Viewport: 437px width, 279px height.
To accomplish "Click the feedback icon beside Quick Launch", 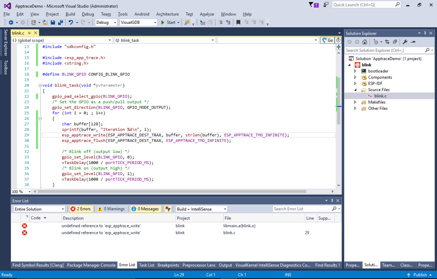I will [x=326, y=5].
